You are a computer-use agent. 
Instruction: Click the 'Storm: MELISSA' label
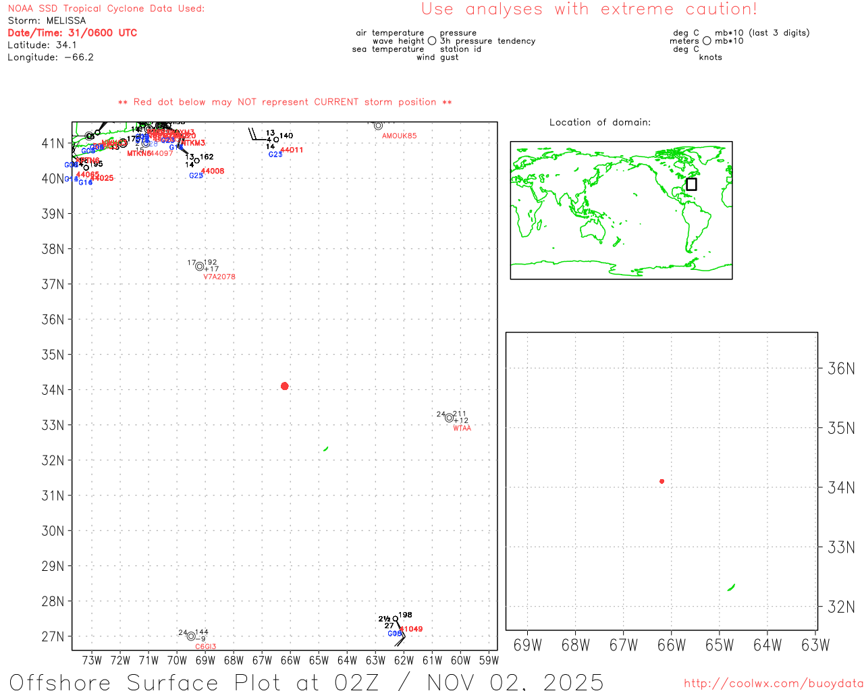click(47, 21)
